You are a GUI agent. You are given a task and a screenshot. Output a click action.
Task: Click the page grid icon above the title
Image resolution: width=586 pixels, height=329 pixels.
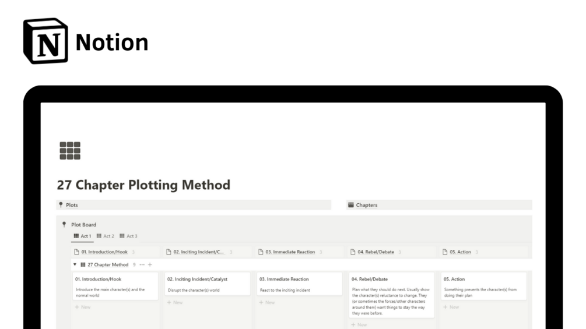point(70,150)
